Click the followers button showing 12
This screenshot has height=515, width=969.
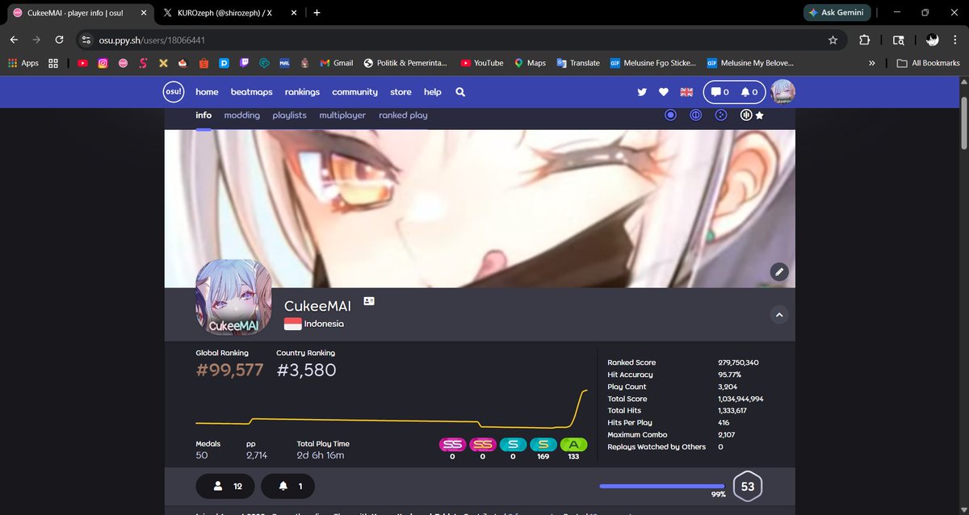[x=225, y=487]
